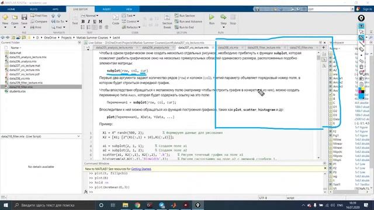Screen dimensions: 374x210
Task: Click the Stop button
Action: 233,19
